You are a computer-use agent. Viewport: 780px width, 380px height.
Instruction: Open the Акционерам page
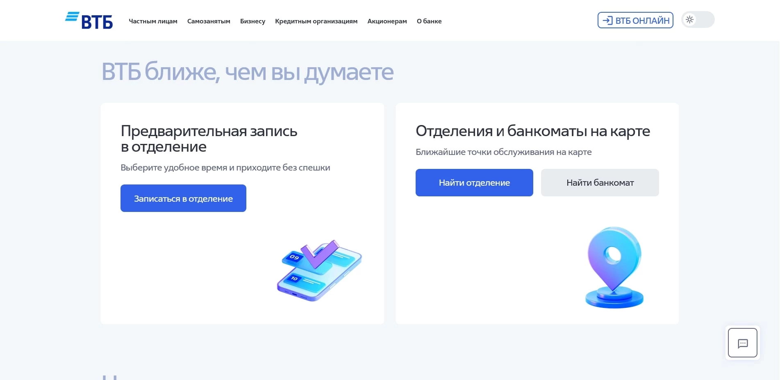pos(387,21)
